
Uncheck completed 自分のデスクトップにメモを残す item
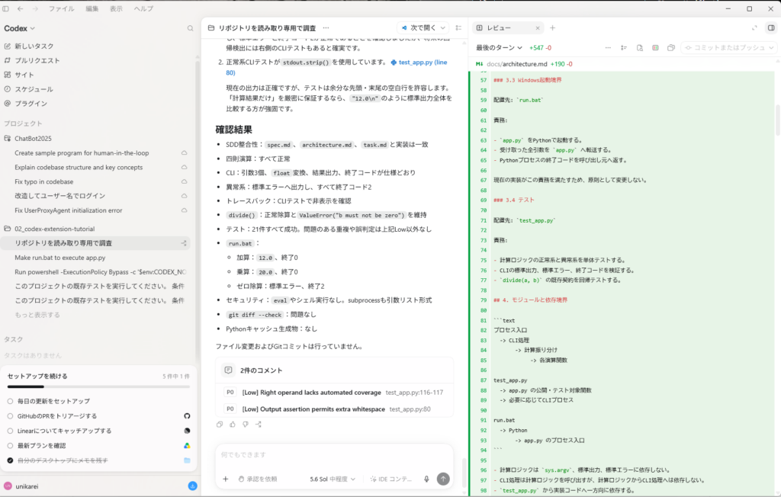click(10, 460)
